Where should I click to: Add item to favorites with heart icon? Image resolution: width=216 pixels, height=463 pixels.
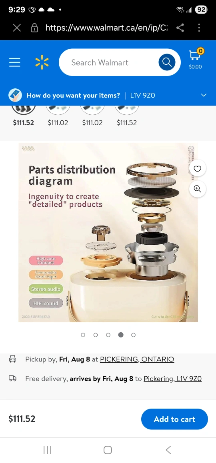(x=197, y=169)
